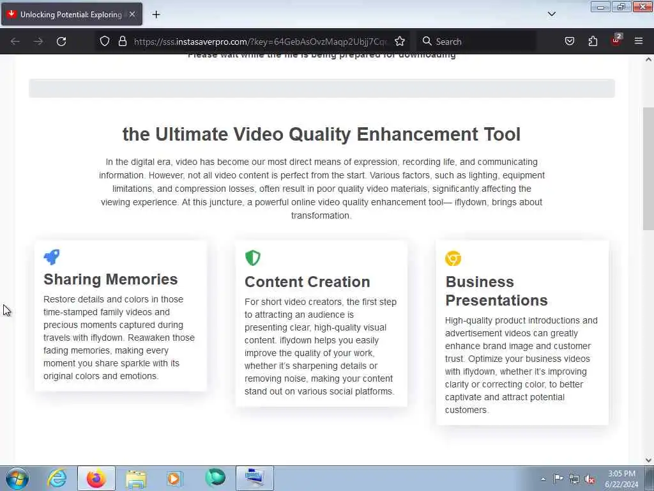The image size is (654, 491).
Task: Click the page vertical scrollbar thumb
Action: click(x=648, y=169)
